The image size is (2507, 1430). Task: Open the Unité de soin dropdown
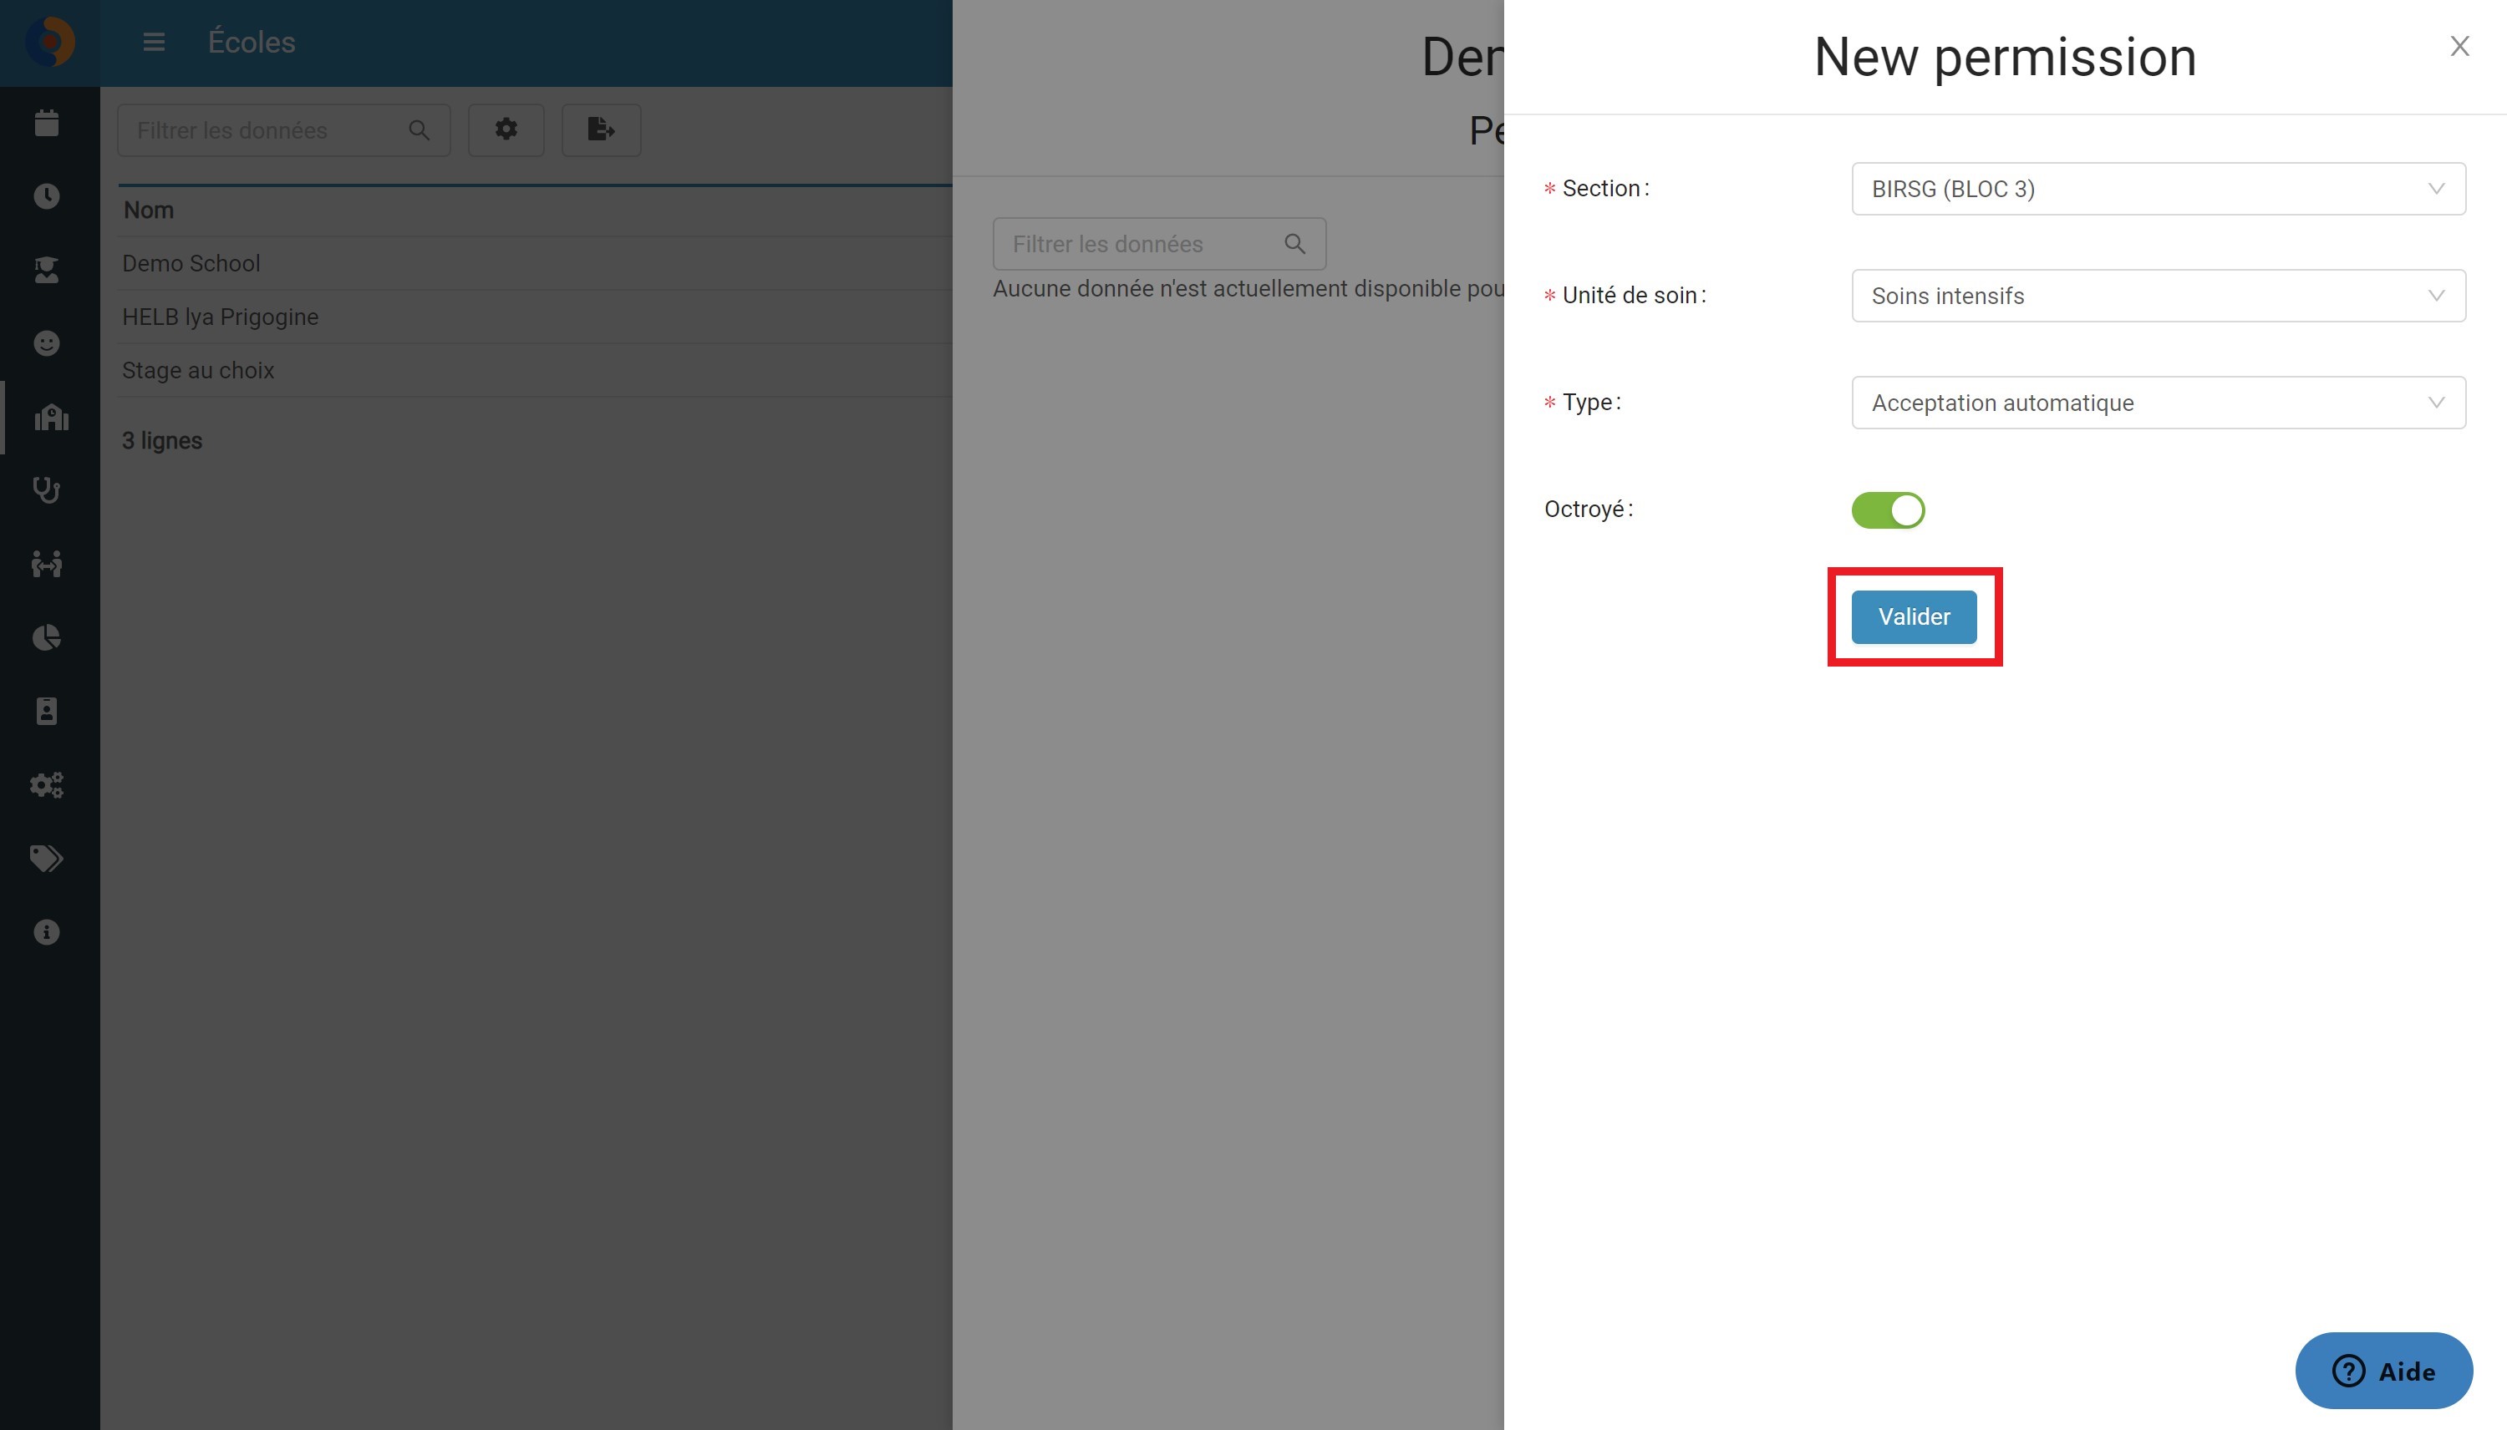[2159, 296]
